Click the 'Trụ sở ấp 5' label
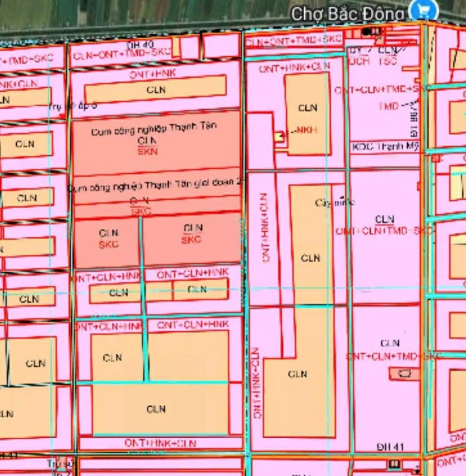 click(72, 105)
